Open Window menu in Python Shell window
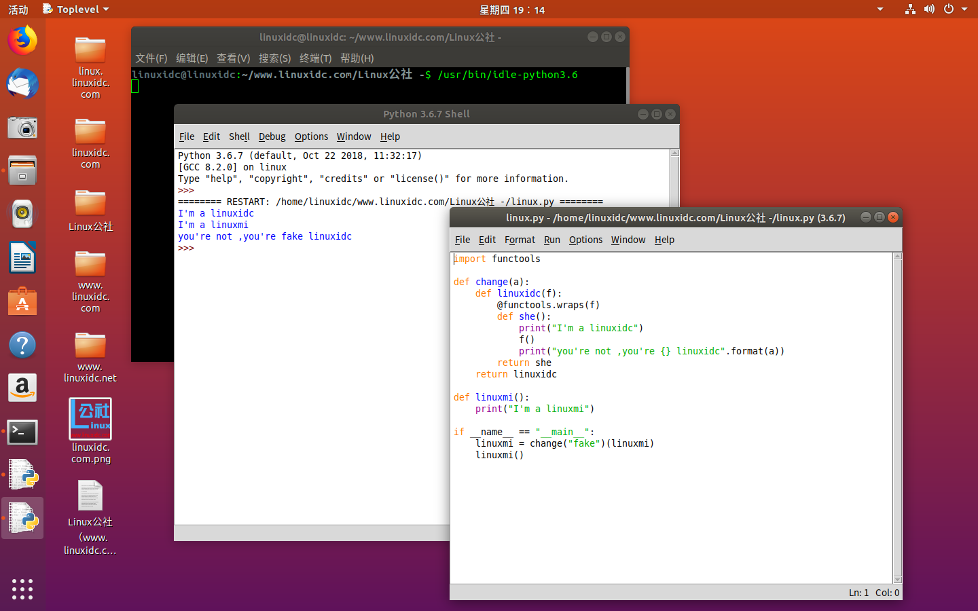The image size is (978, 611). point(354,136)
